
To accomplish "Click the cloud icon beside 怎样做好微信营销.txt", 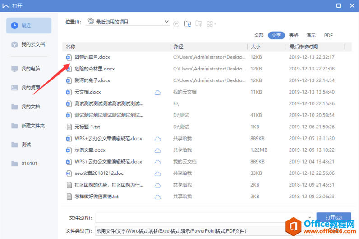I will point(158,197).
